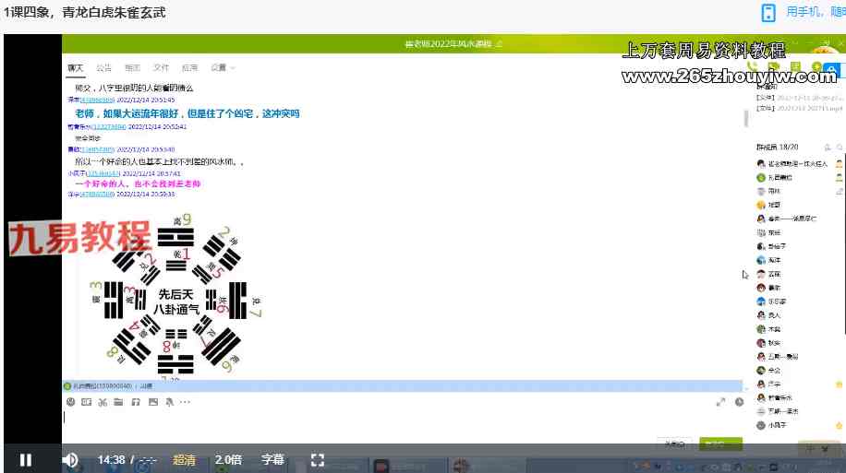Viewport: 846px width, 473px height.
Task: Click the green send message button
Action: (719, 443)
